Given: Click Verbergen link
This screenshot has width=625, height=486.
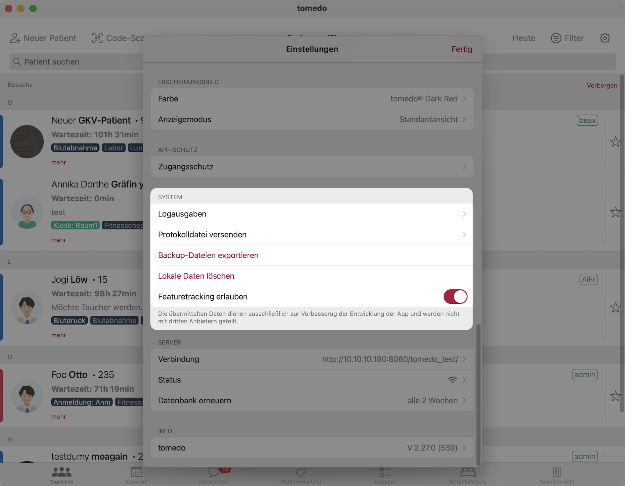Looking at the screenshot, I should (x=602, y=85).
